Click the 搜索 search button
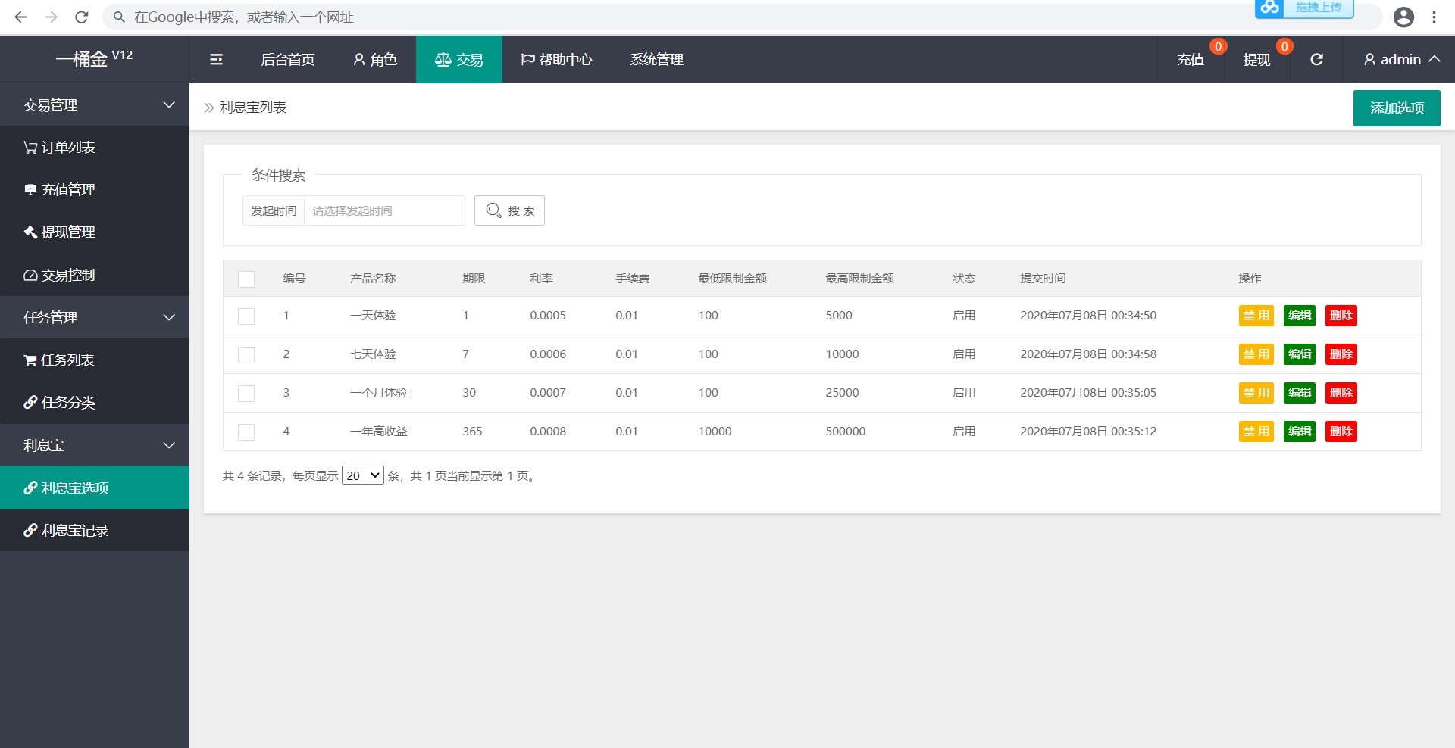Image resolution: width=1455 pixels, height=748 pixels. pos(509,210)
